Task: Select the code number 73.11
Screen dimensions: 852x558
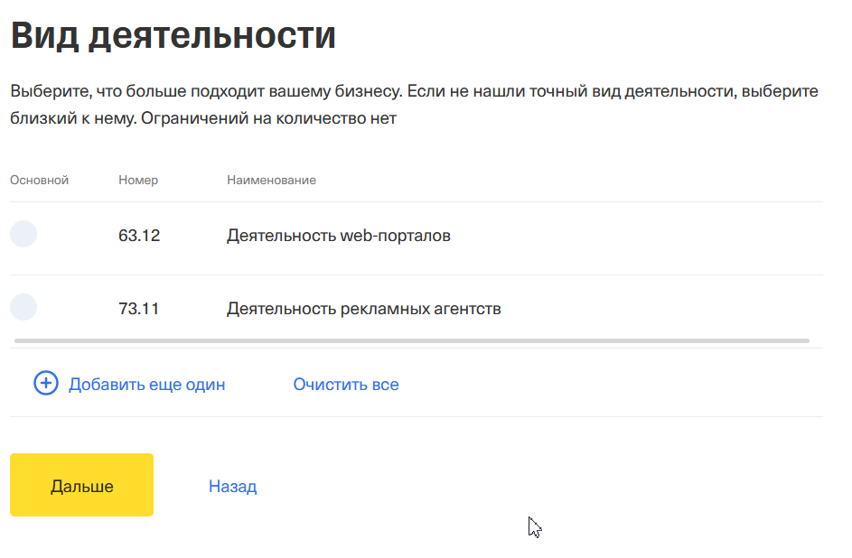Action: [138, 309]
